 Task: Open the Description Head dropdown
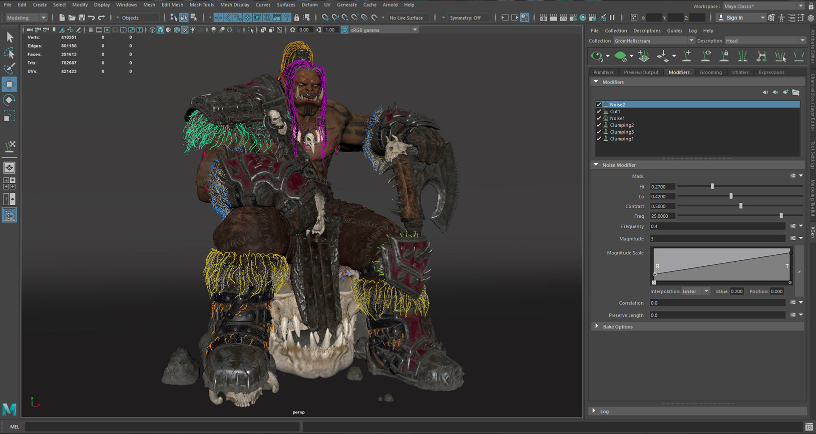765,41
